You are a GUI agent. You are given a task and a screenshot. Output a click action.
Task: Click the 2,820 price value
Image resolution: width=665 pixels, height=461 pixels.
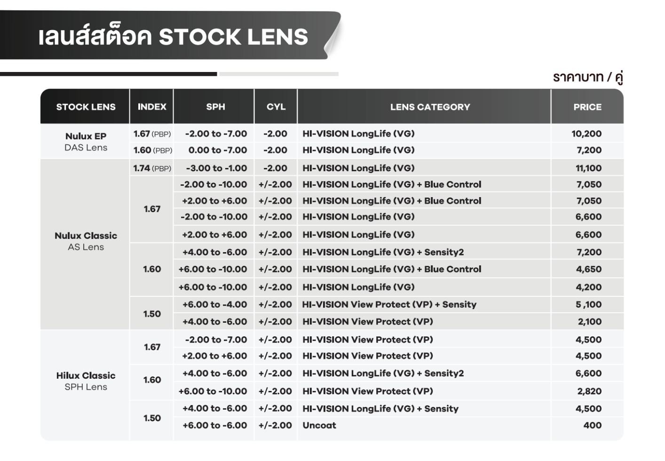(589, 391)
